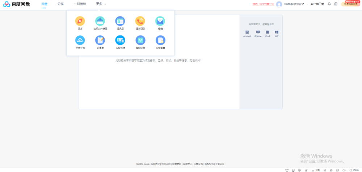Image resolution: width=362 pixels, height=172 pixels.
Task: Click the 下载 download status bar item
Action: 316,170
